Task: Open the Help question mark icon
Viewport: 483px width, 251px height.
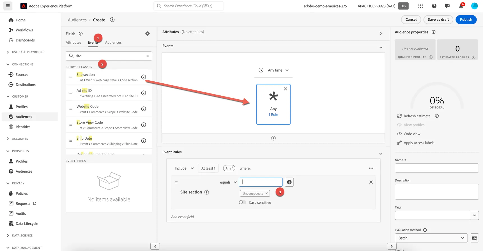Action: point(434,6)
